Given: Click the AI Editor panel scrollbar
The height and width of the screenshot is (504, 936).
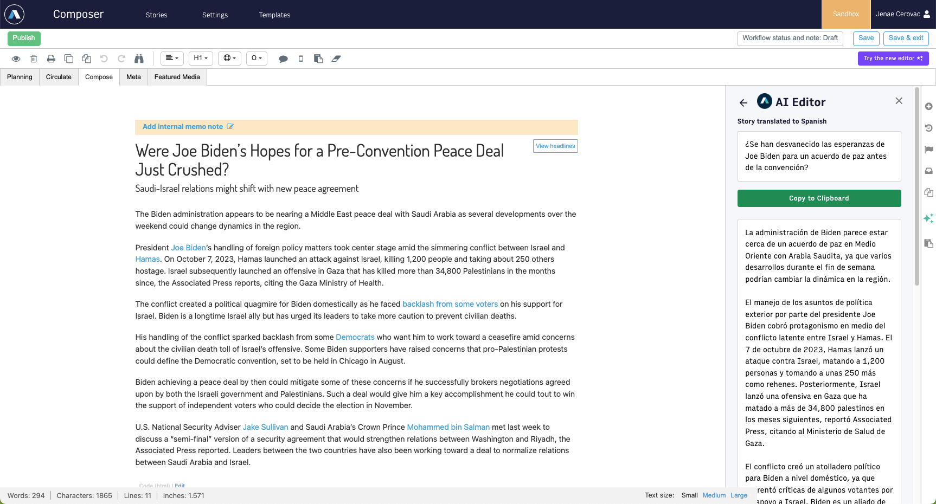Looking at the screenshot, I should click(x=917, y=186).
